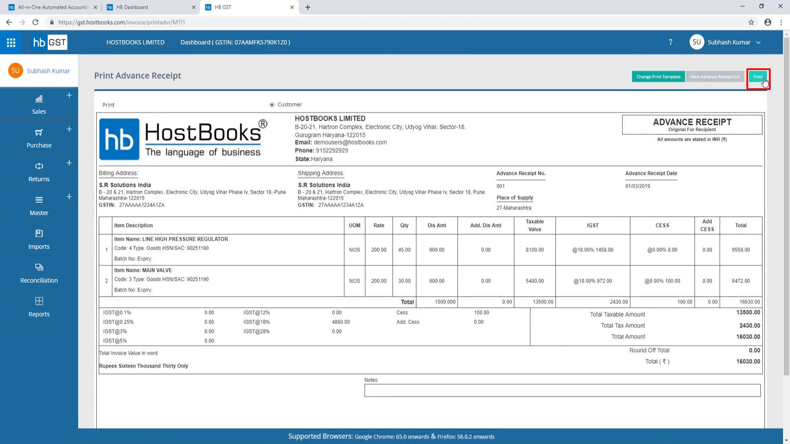The image size is (790, 444).
Task: Click item name LINE HIGH PRESSURE REGULATOR
Action: click(185, 239)
